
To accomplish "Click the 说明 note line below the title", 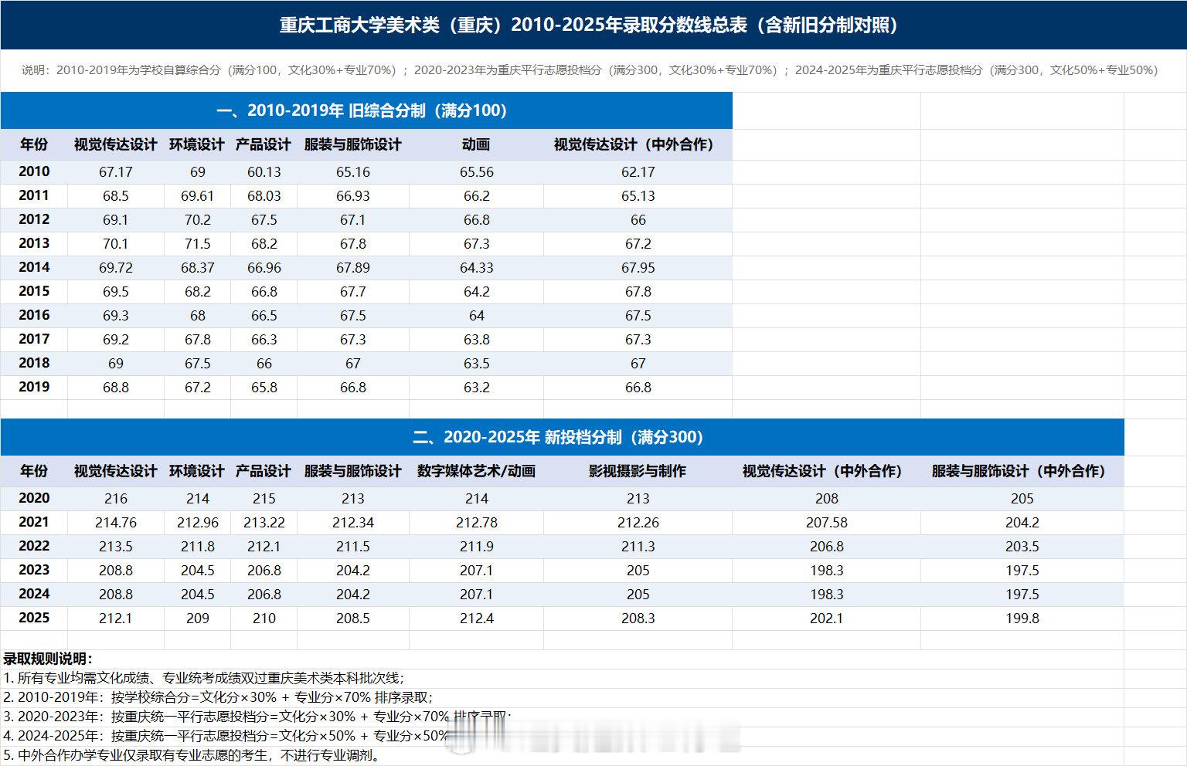I will click(x=590, y=70).
